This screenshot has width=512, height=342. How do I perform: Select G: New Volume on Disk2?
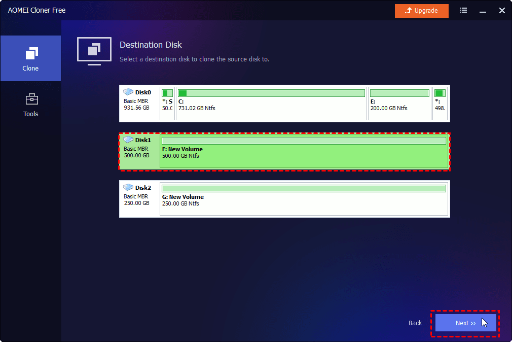pyautogui.click(x=304, y=200)
